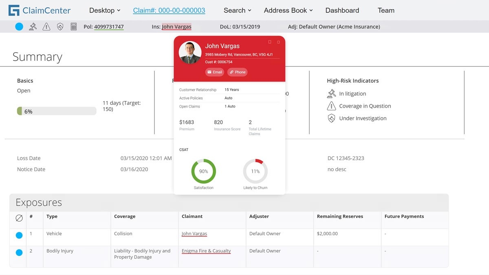Open the Address Book dropdown
Screen dimensions: 489x275
coord(288,10)
